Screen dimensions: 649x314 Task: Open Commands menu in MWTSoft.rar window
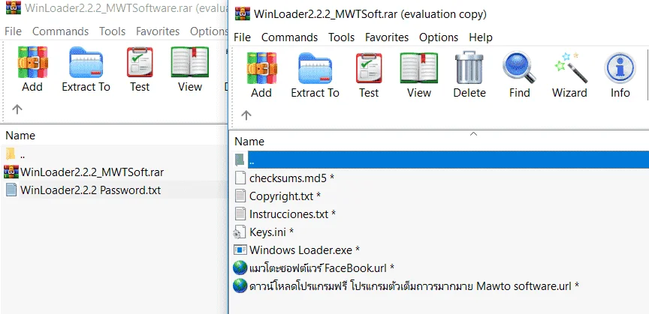click(x=289, y=37)
